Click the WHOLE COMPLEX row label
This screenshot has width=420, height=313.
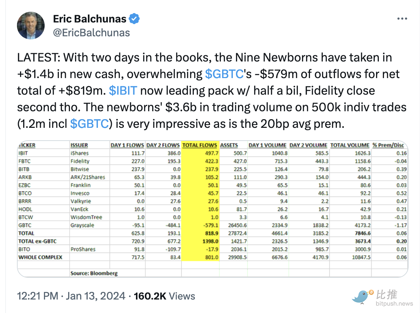(x=40, y=257)
